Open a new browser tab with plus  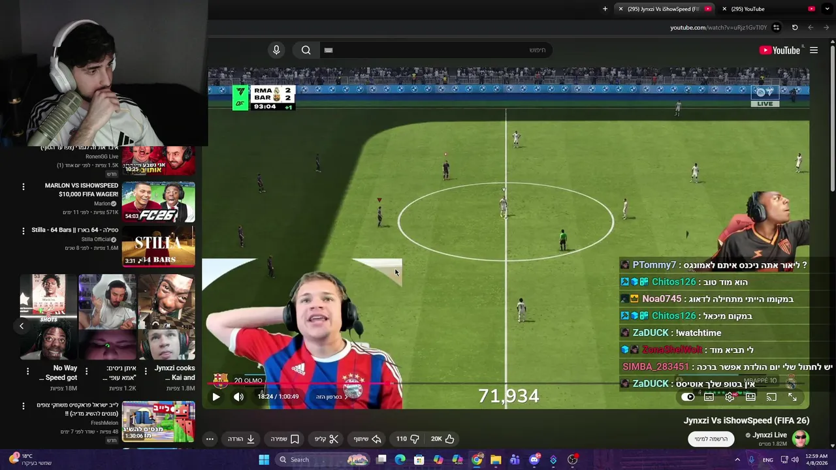click(x=605, y=8)
